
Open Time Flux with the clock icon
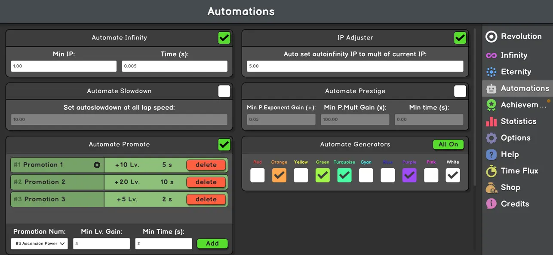(491, 171)
